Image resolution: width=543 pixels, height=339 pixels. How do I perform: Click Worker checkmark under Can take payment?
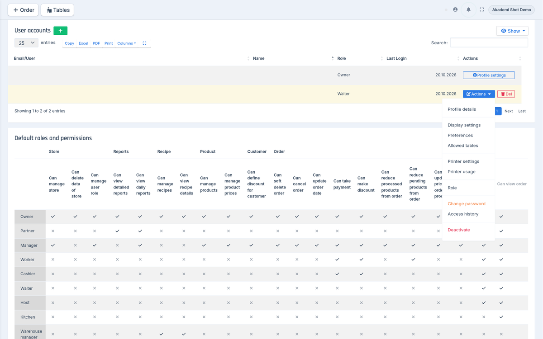337,259
